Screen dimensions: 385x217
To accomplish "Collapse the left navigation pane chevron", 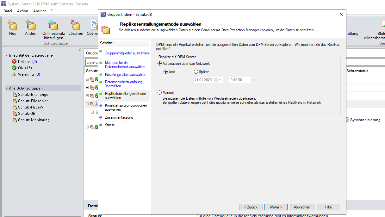I will point(80,50).
